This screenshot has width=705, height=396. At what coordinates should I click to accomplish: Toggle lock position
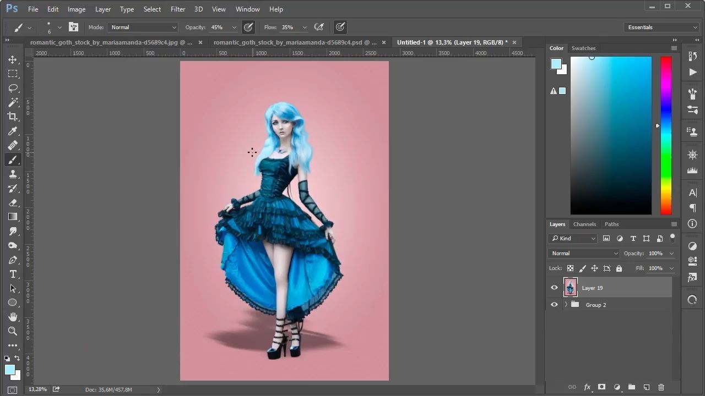click(x=594, y=268)
